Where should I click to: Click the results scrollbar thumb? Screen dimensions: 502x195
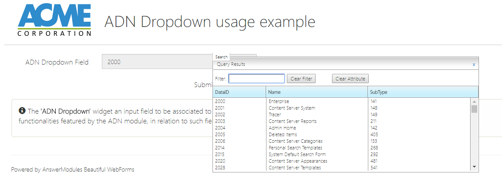[474, 109]
